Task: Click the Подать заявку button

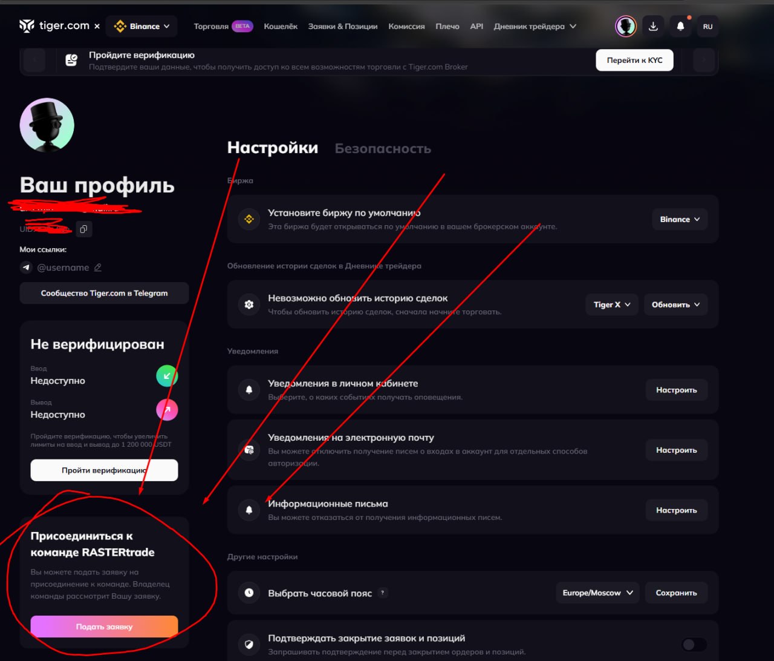Action: click(104, 626)
